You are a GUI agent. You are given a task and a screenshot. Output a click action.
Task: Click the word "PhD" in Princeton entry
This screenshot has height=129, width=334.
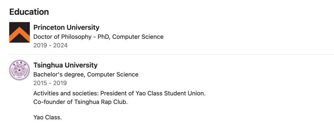tap(103, 37)
